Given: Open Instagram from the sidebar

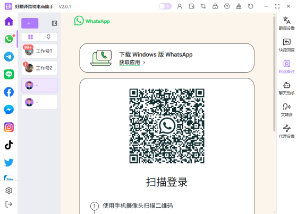Looking at the screenshot, I should pos(9,127).
